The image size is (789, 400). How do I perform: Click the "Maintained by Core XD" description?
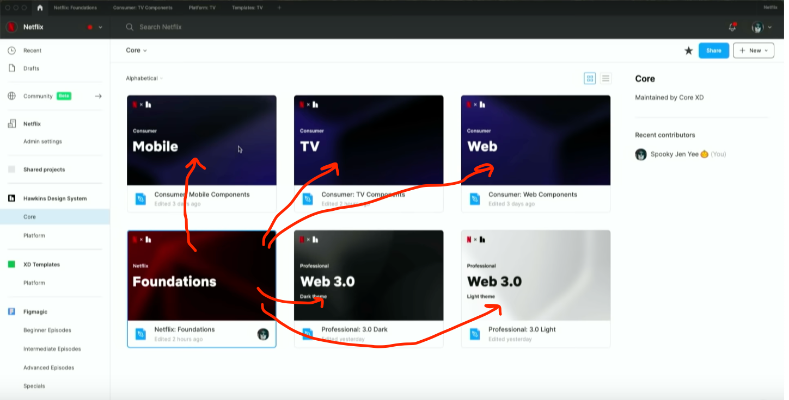coord(669,98)
